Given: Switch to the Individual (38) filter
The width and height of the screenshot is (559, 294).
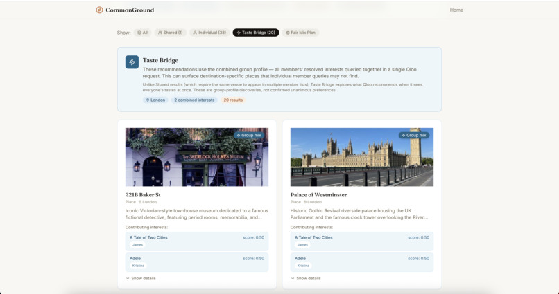Looking at the screenshot, I should point(209,33).
